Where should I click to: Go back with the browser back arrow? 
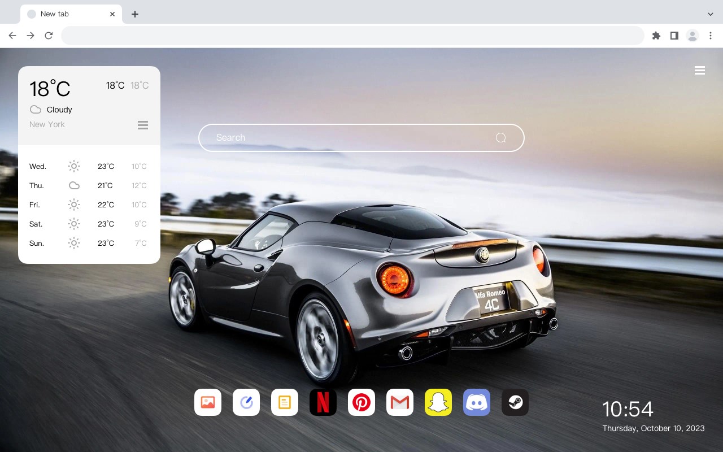12,36
